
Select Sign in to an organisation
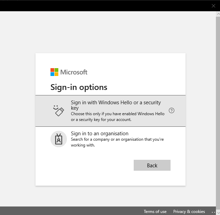point(111,139)
